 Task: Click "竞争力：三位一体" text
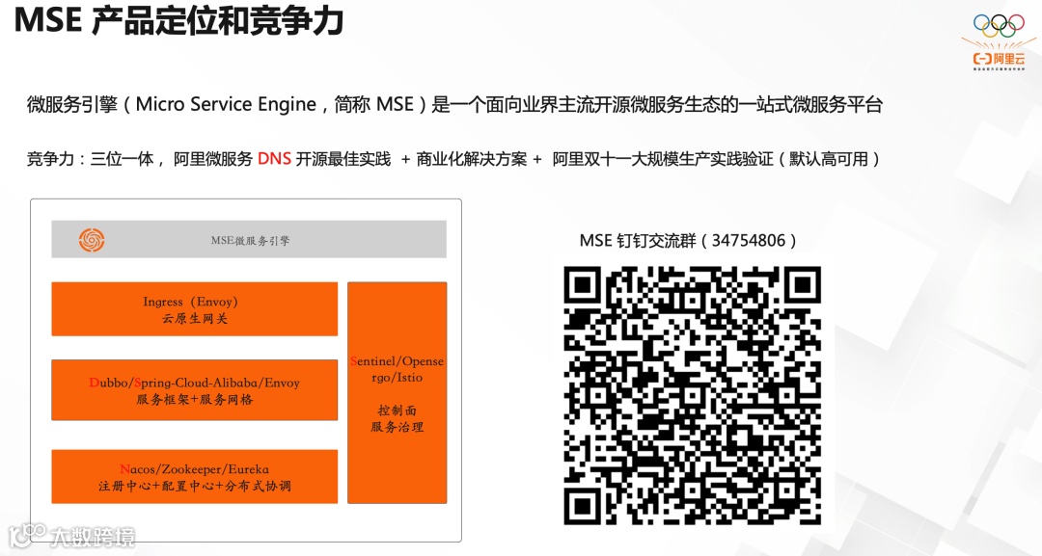(x=91, y=159)
